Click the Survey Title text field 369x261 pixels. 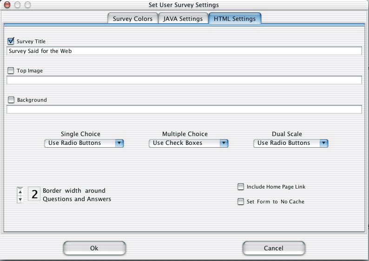point(184,51)
